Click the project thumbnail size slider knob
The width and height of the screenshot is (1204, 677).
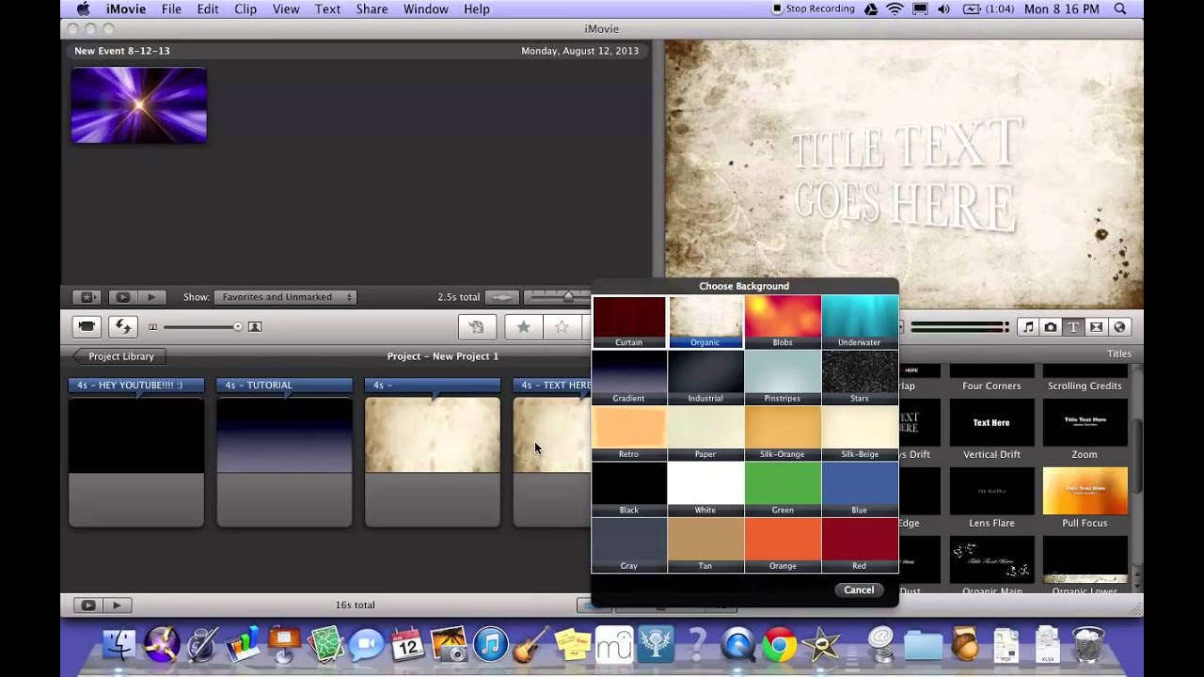(237, 326)
